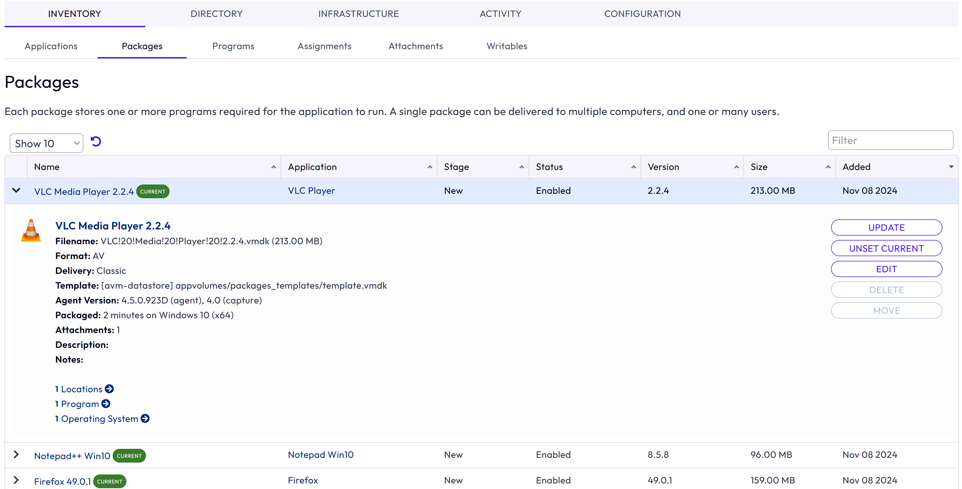Sort by Added column descending arrow
Screen dimensions: 962x489
pos(951,167)
